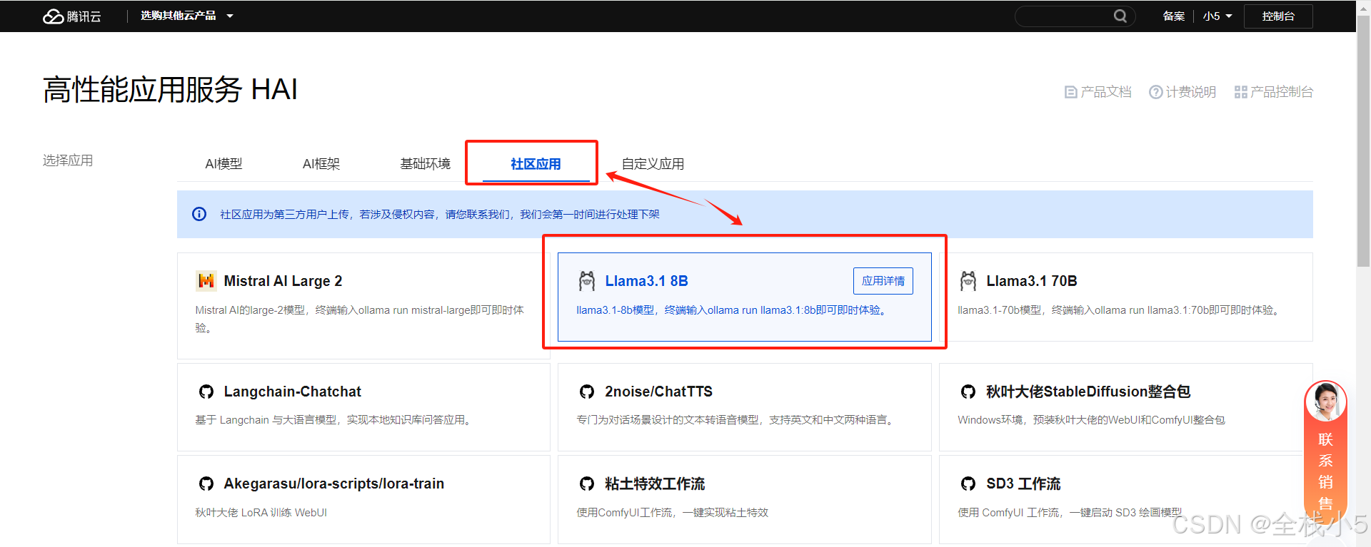Click the text 秋叶大佬 LoRA 训练 WebUI
The image size is (1371, 547).
click(x=261, y=513)
